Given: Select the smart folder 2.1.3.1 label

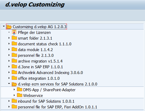Looking at the screenshot, I should pos(35,38).
